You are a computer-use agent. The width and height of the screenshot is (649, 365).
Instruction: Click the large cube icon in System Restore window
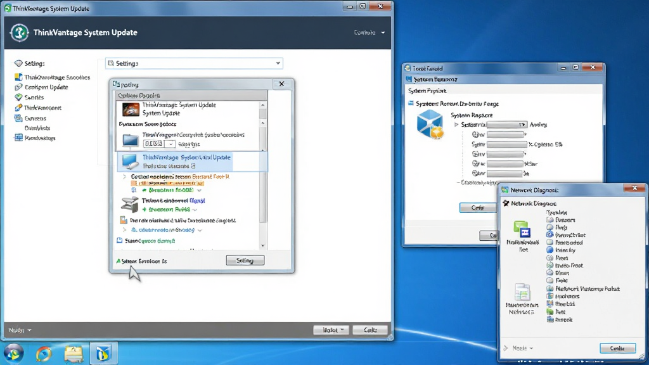coord(430,124)
